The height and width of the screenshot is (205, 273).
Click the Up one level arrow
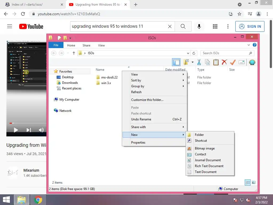[x=74, y=53]
